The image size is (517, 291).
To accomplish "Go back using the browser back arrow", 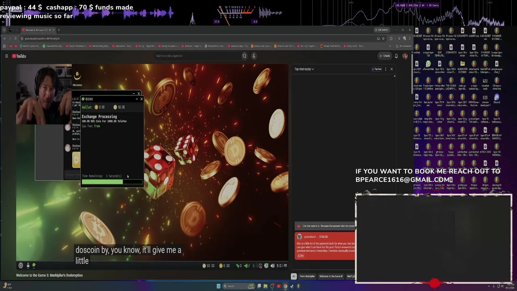I will pos(4,38).
